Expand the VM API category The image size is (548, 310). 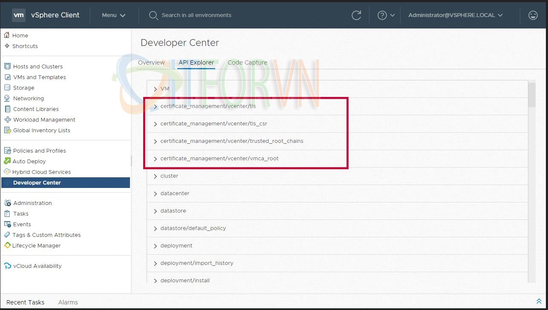[x=156, y=89]
